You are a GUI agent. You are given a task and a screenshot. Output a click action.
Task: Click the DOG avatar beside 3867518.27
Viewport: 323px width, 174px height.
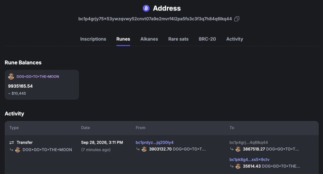238,149
